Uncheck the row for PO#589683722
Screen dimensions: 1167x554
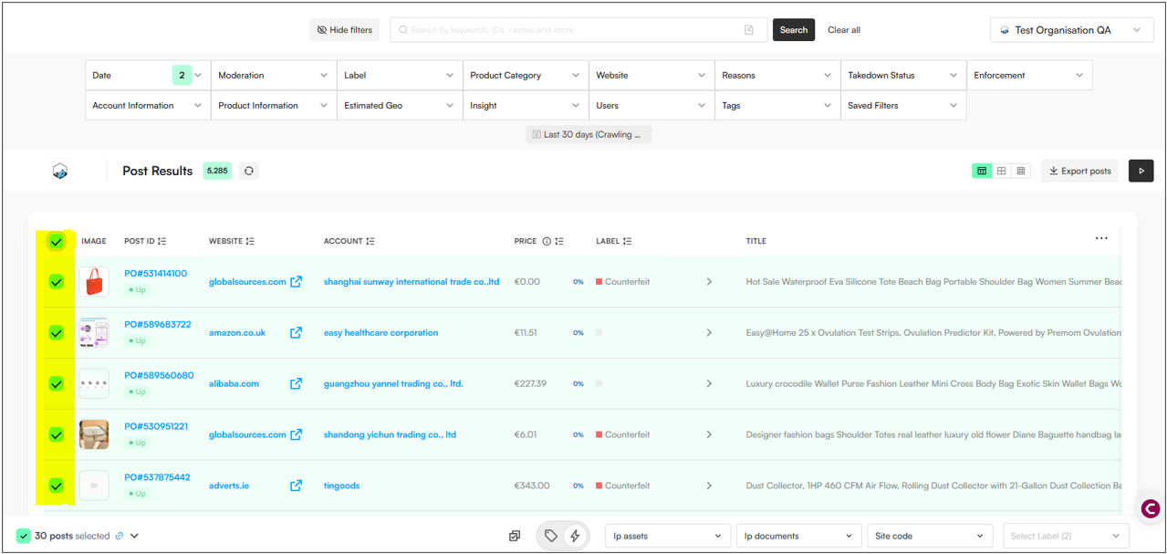[57, 333]
